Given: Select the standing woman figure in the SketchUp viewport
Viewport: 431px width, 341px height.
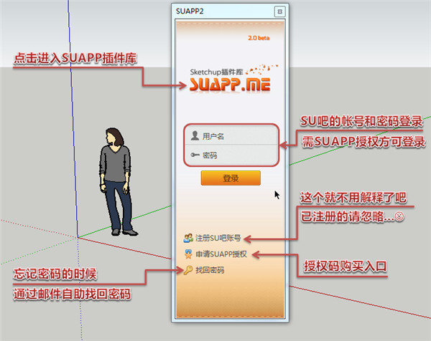Looking at the screenshot, I should [x=118, y=181].
